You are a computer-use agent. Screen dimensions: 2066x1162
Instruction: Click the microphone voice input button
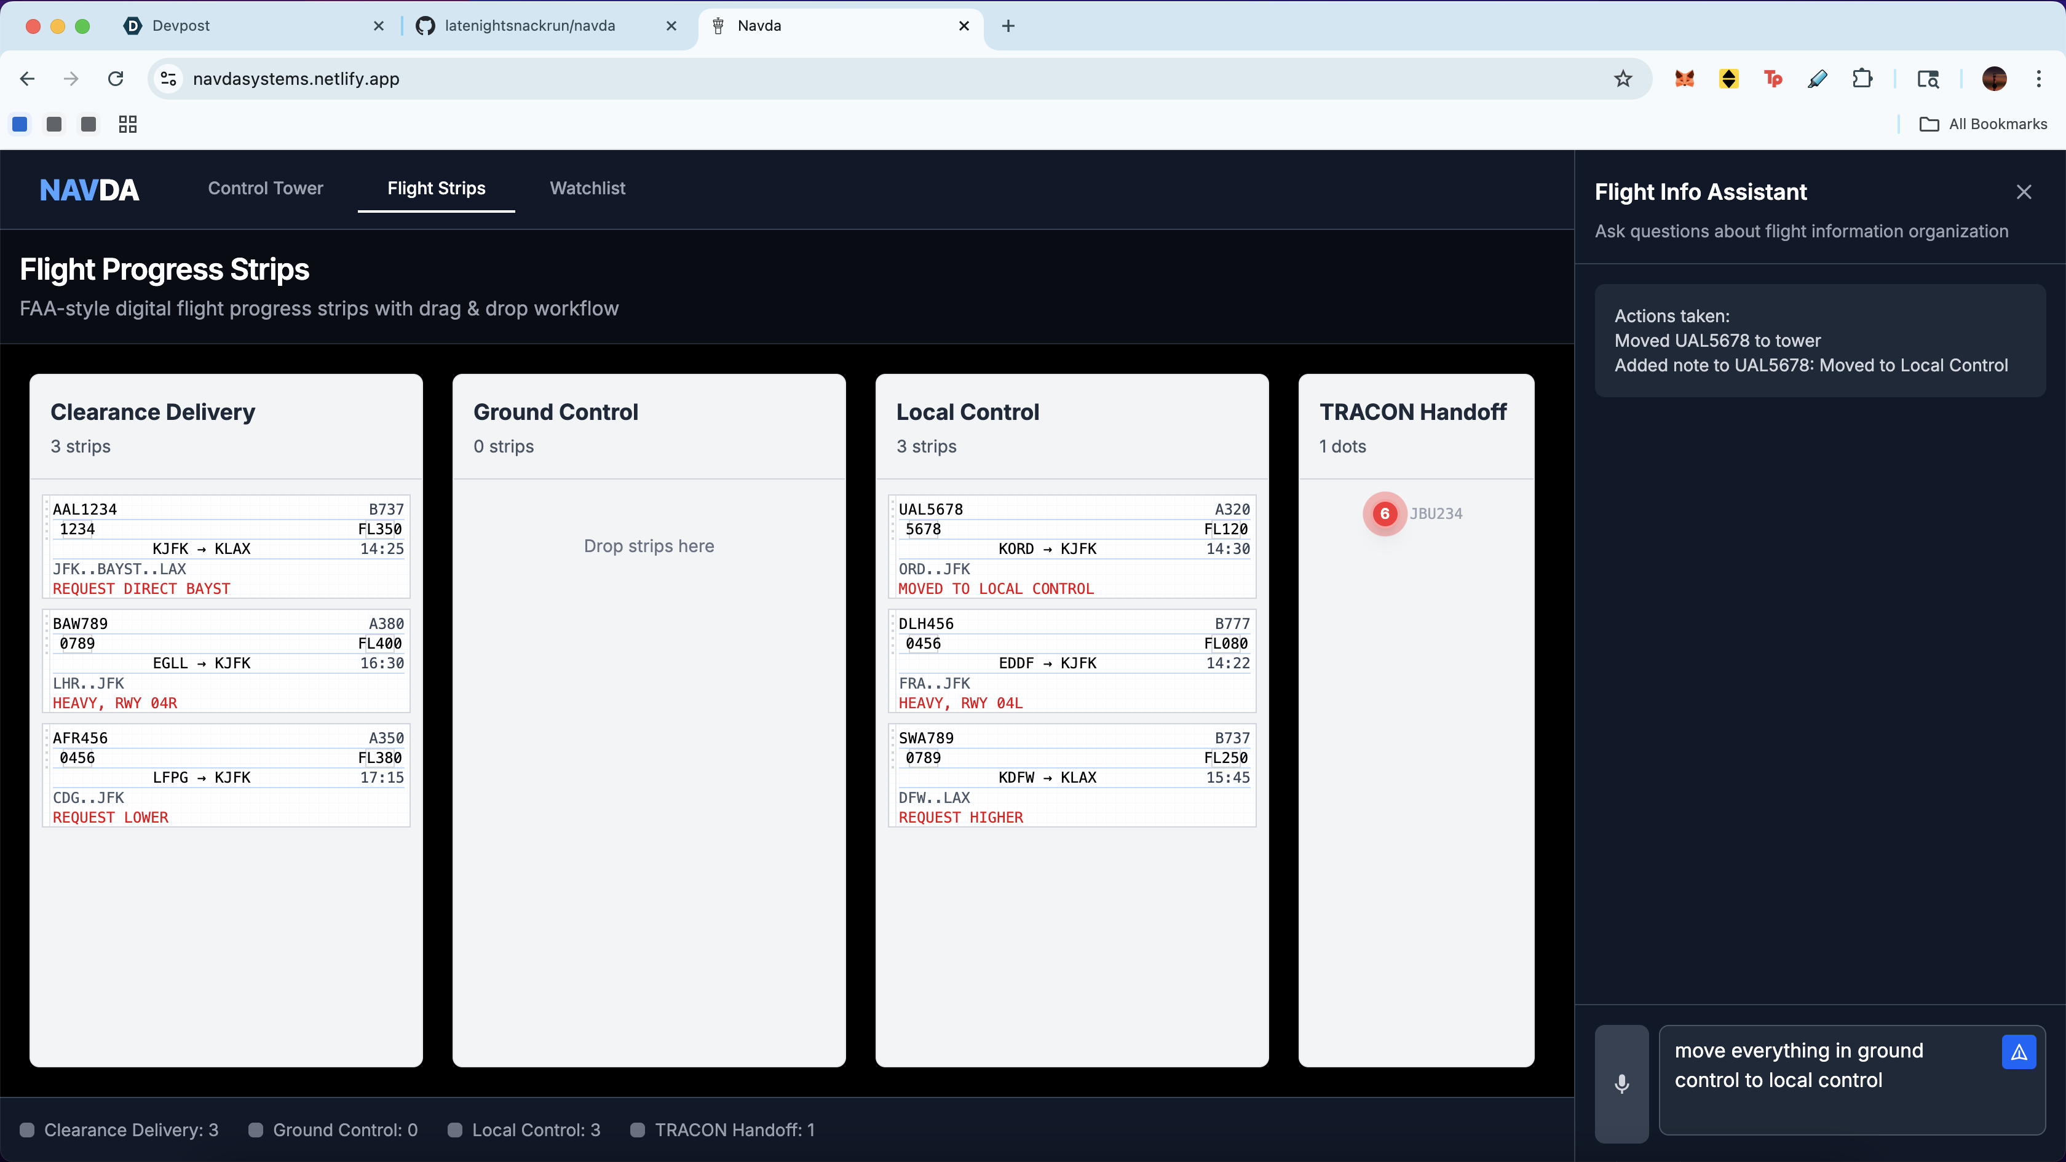tap(1621, 1083)
